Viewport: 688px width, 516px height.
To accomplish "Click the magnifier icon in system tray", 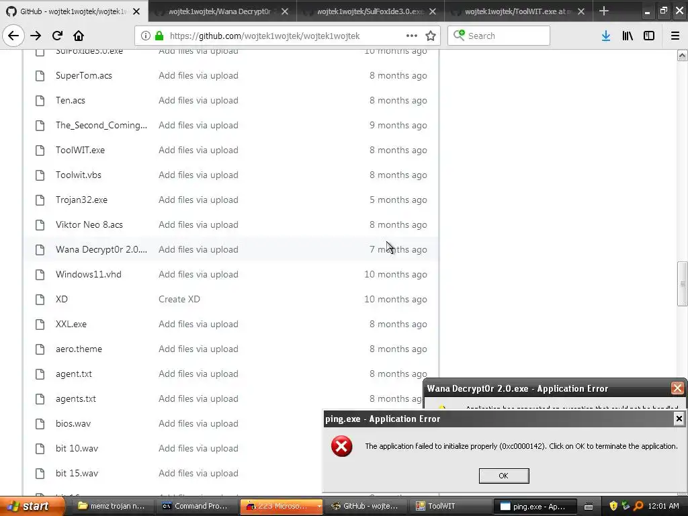I will (638, 506).
